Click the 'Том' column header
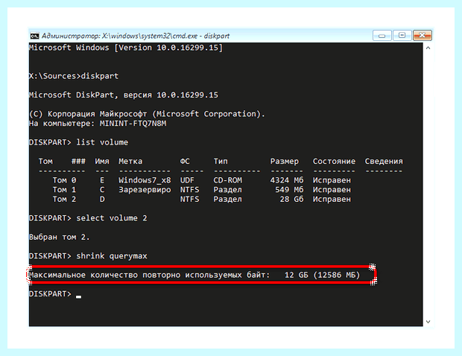The width and height of the screenshot is (462, 356). point(45,162)
